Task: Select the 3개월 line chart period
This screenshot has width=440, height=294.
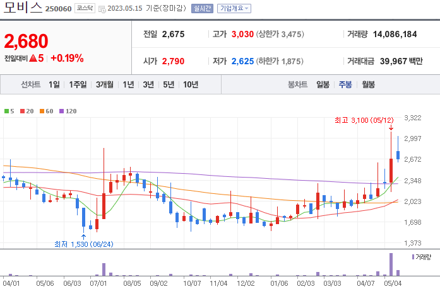Action: pos(105,84)
